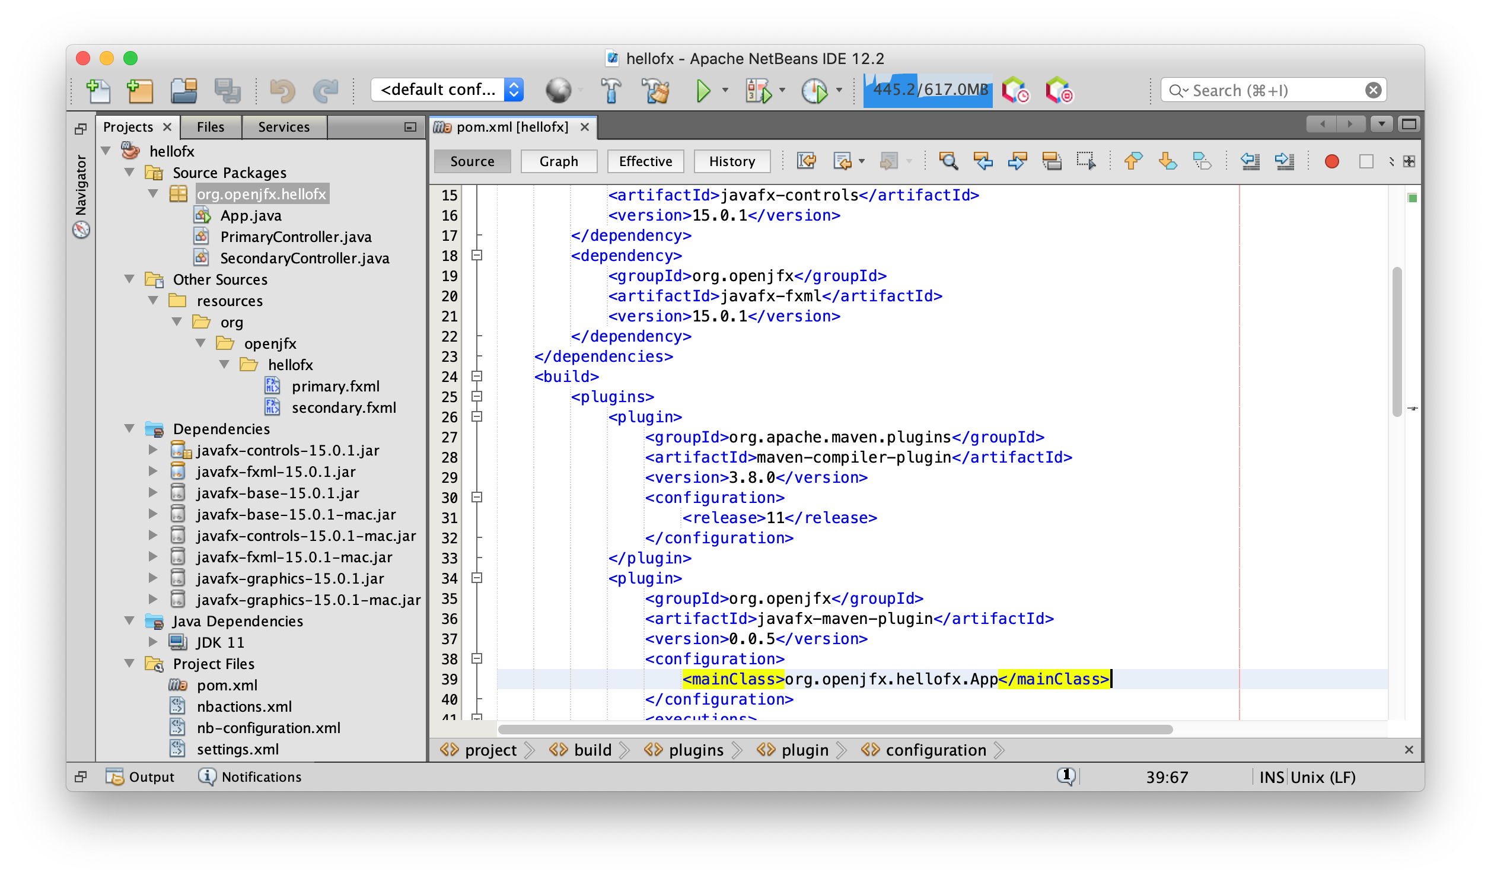
Task: Click the New Project toolbar icon
Action: point(140,91)
